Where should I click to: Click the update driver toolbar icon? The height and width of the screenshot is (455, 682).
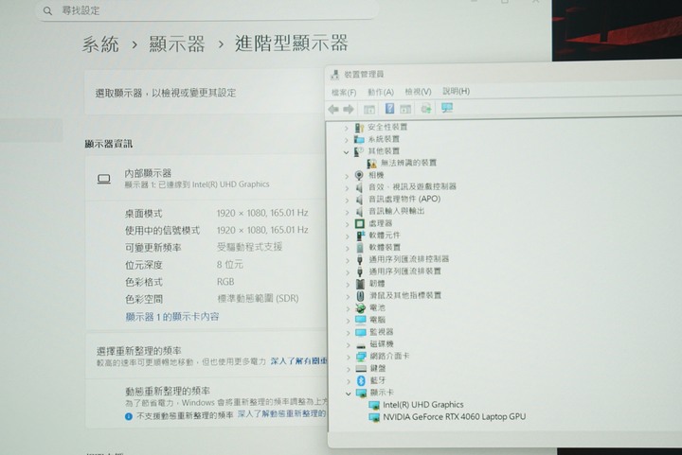tap(426, 109)
